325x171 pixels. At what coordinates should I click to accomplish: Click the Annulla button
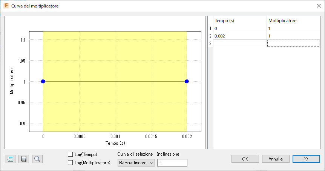coord(276,159)
